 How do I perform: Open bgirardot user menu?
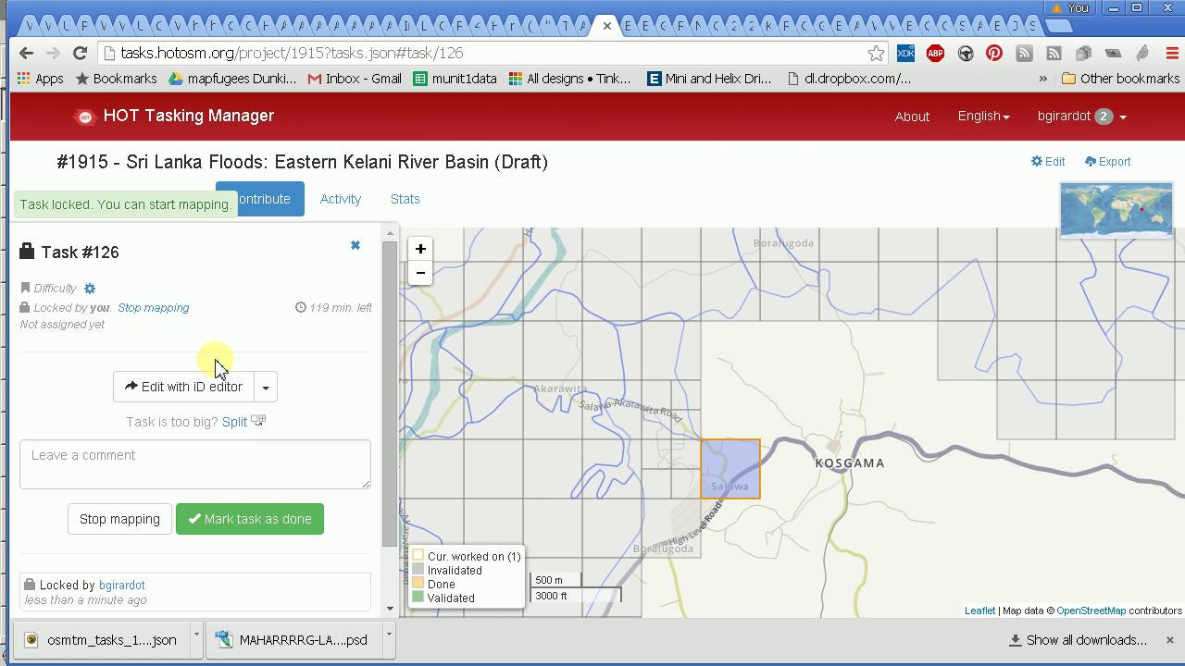coord(1081,117)
